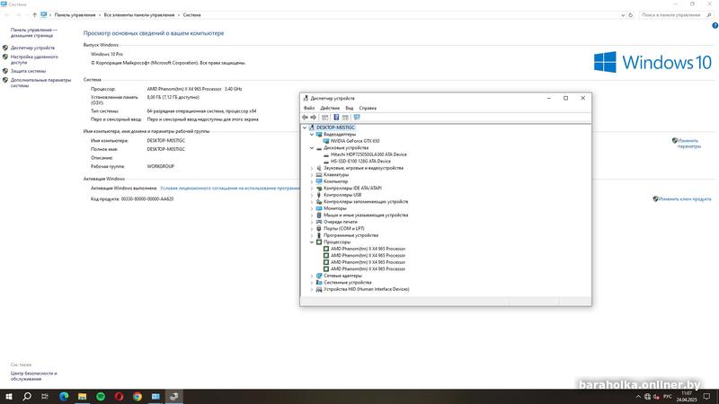Switch to Device Manager taskbar button

tap(173, 396)
